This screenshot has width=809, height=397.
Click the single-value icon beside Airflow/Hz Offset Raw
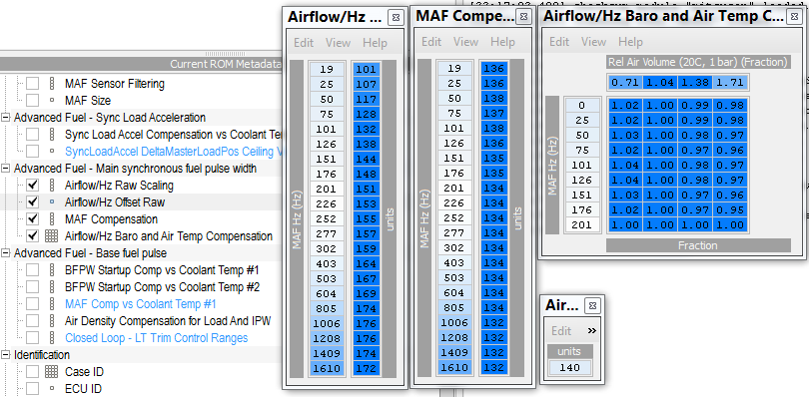[51, 202]
